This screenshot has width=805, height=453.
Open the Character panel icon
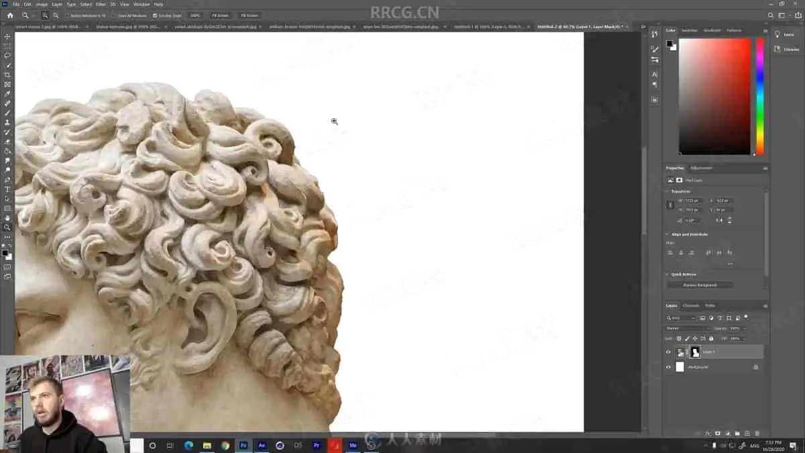(655, 74)
